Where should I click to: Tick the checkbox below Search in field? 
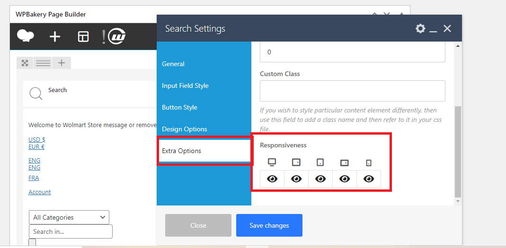(x=32, y=242)
